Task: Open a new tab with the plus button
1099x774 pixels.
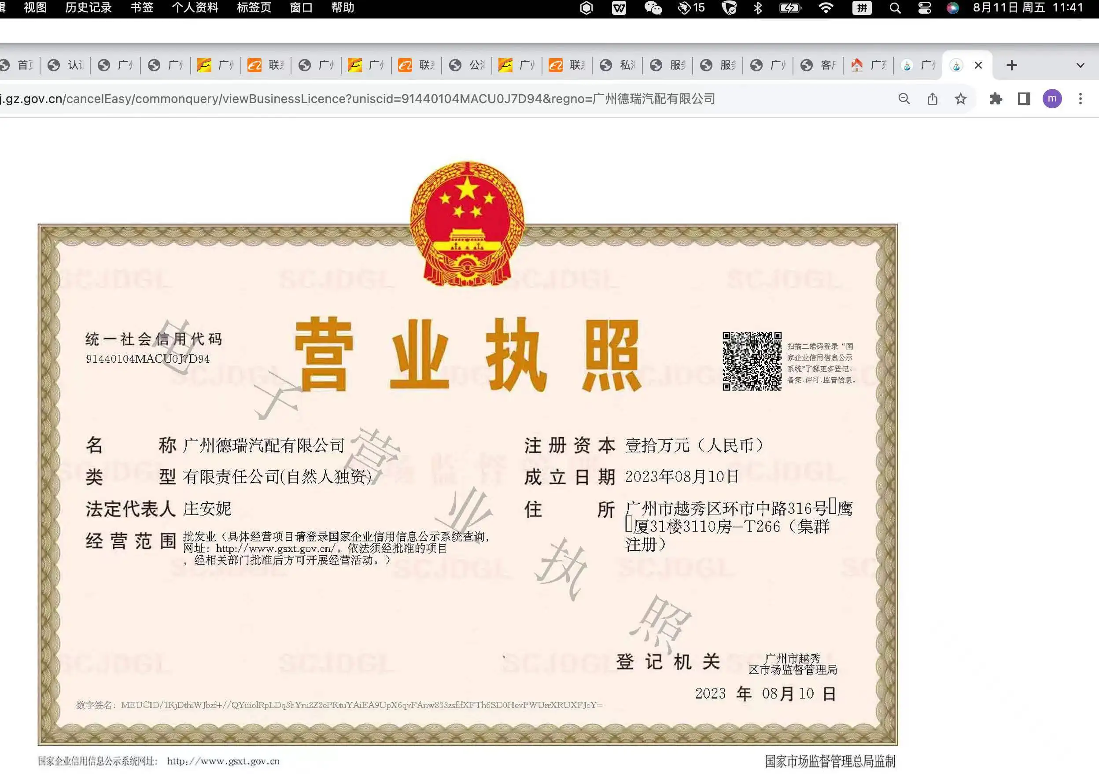Action: (x=1011, y=66)
